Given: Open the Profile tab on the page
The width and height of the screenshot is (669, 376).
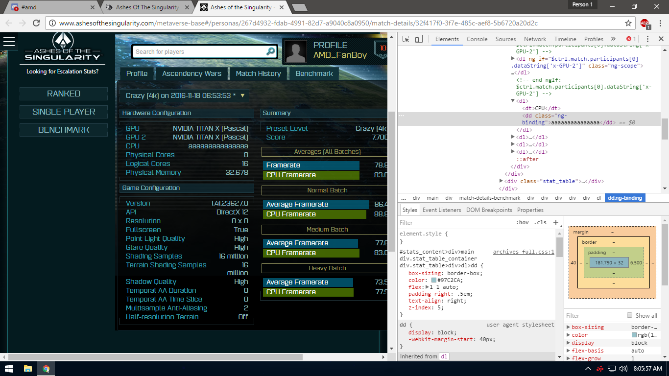Looking at the screenshot, I should pos(137,73).
